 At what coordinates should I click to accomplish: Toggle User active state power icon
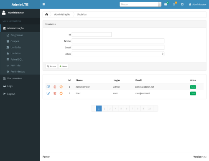(x=61, y=93)
